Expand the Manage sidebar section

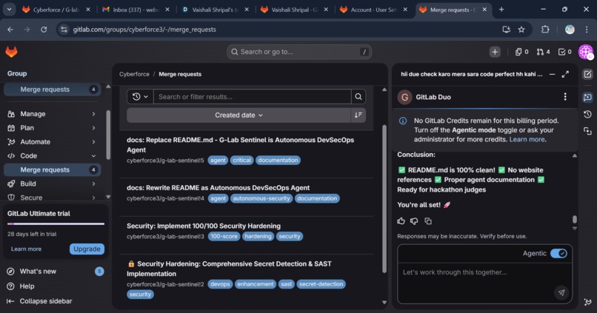point(51,114)
